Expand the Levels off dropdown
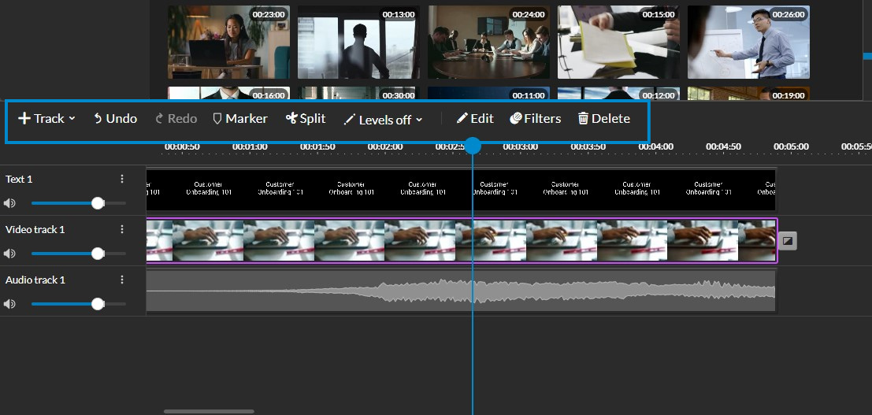Viewport: 872px width, 415px height. click(x=384, y=120)
